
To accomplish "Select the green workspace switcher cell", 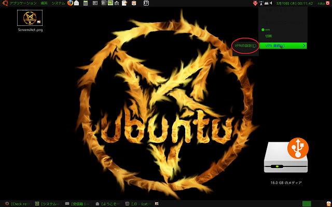I will point(307,204).
